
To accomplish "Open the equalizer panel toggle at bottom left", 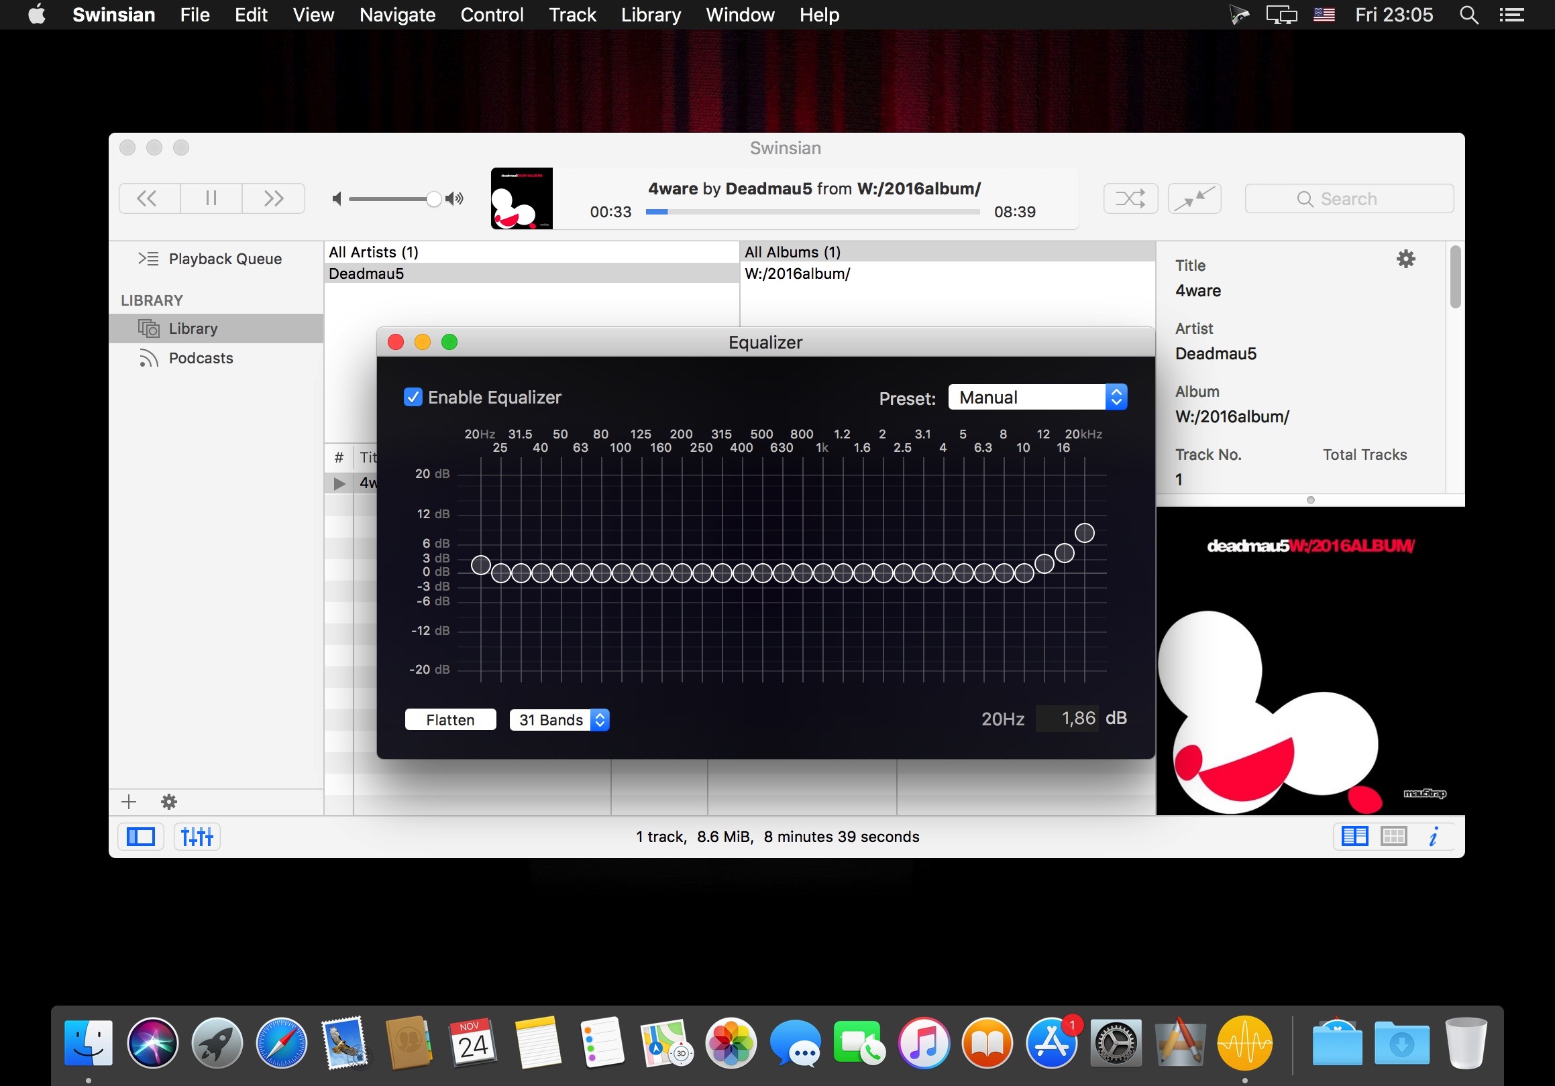I will 196,837.
